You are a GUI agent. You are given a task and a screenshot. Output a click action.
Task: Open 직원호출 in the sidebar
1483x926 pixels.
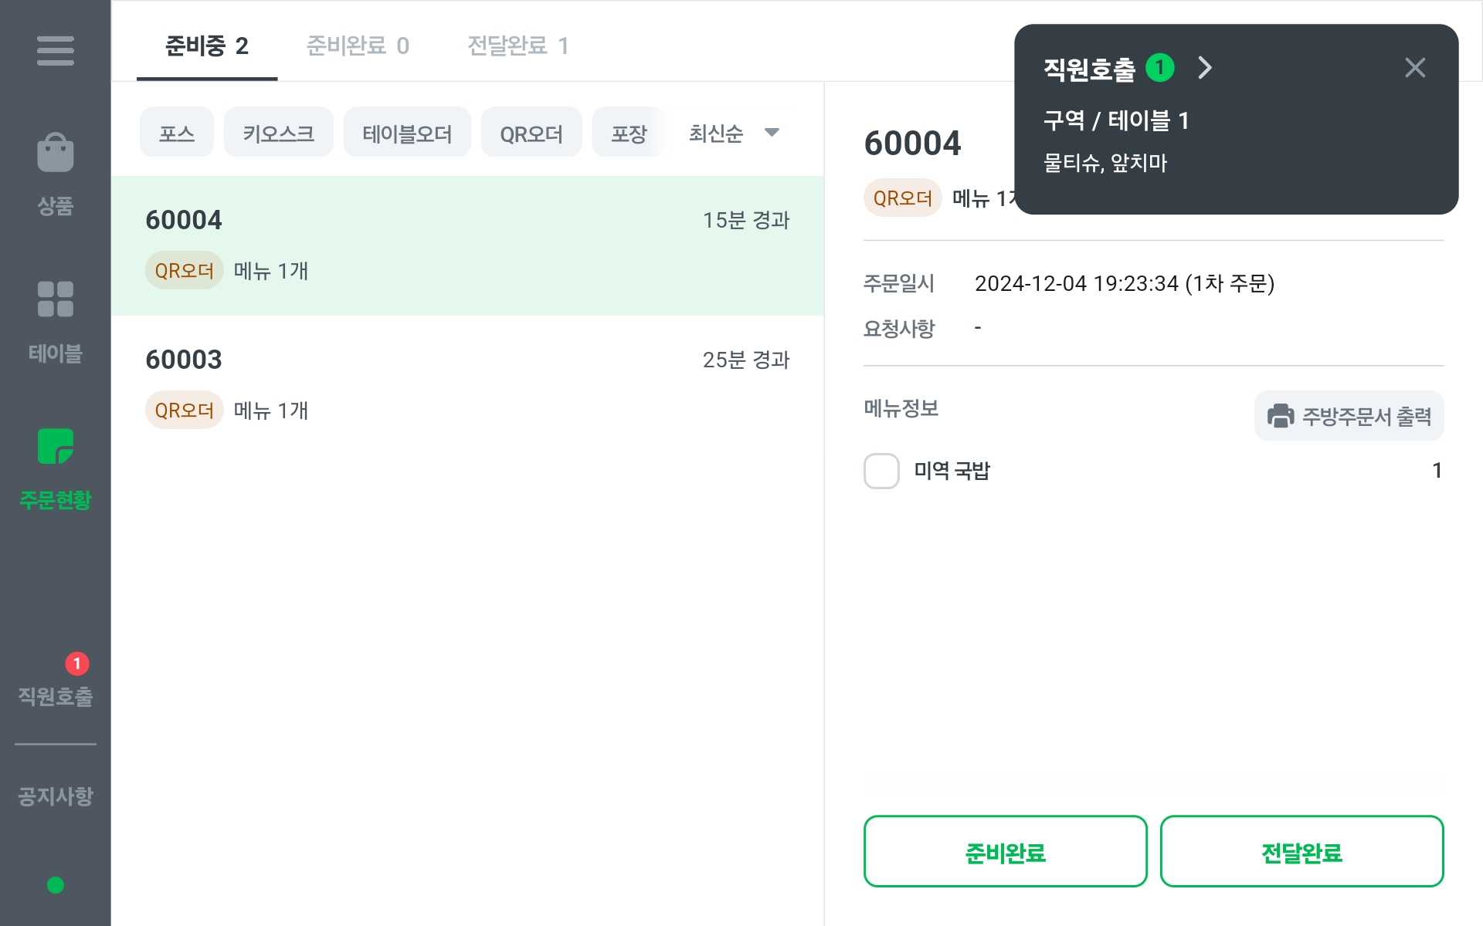(55, 695)
